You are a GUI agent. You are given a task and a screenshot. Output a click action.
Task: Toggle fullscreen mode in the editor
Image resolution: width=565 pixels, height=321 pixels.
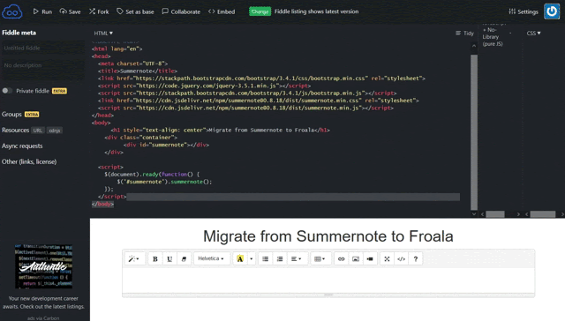[x=387, y=258]
